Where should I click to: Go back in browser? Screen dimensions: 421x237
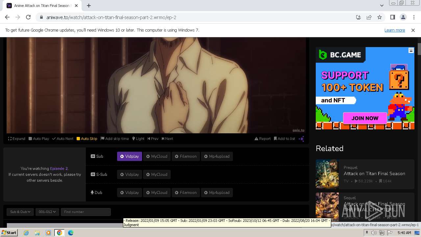tap(7, 17)
